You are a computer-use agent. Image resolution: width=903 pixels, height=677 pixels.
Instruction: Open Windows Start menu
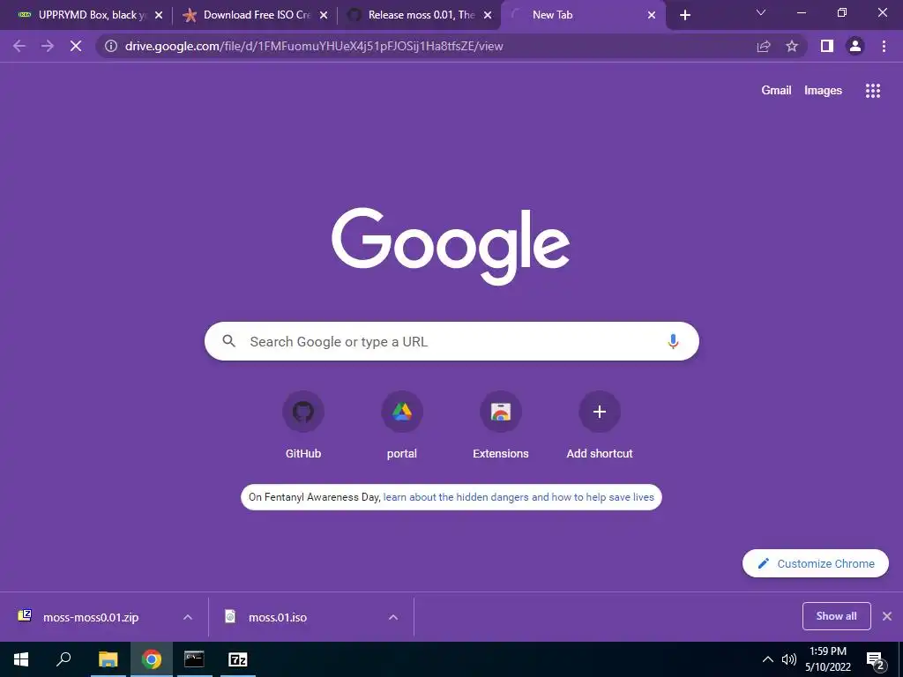pyautogui.click(x=21, y=659)
